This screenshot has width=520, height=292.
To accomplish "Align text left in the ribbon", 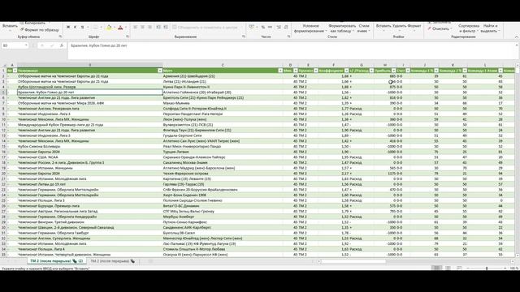I will click(x=136, y=27).
